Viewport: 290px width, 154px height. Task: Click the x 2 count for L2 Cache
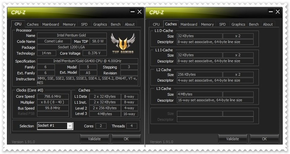(x=238, y=74)
